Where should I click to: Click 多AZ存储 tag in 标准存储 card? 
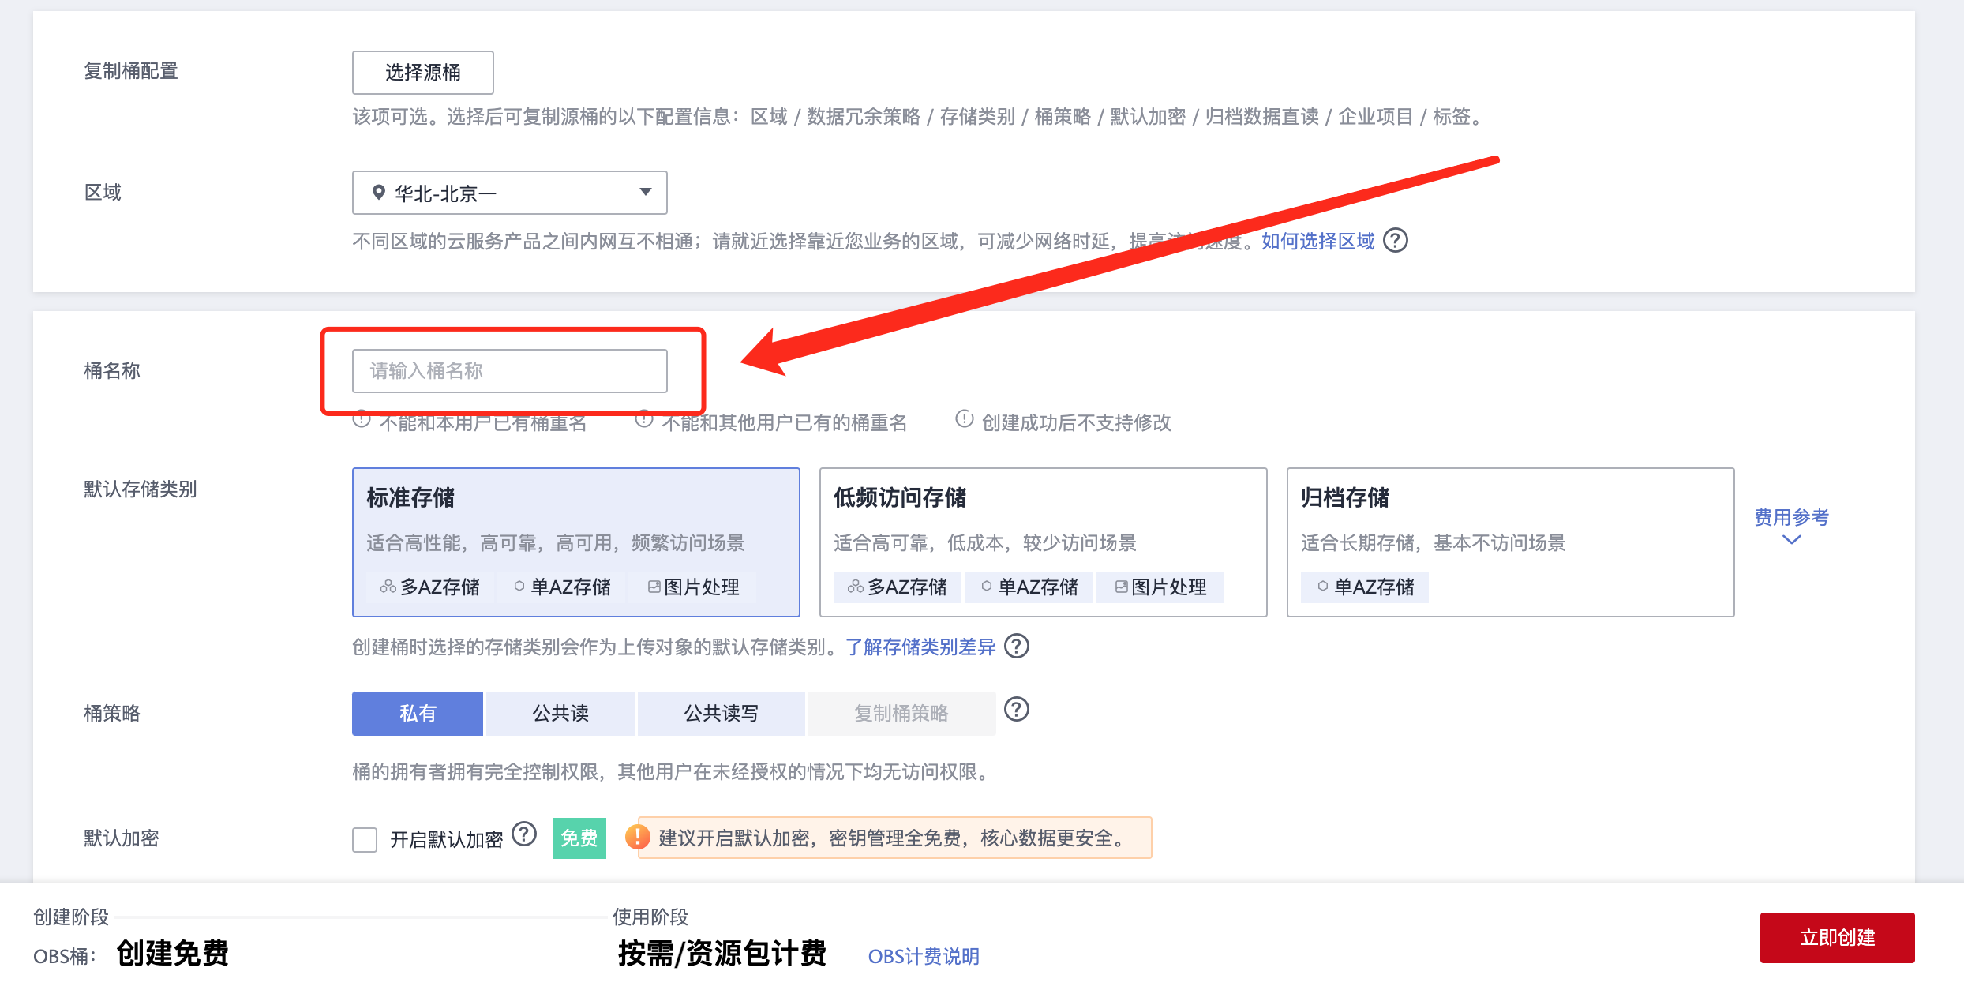tap(430, 587)
